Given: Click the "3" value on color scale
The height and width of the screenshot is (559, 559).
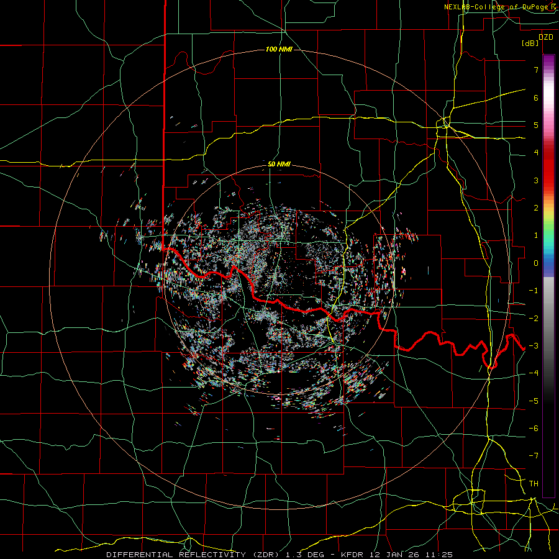Looking at the screenshot, I should point(536,180).
